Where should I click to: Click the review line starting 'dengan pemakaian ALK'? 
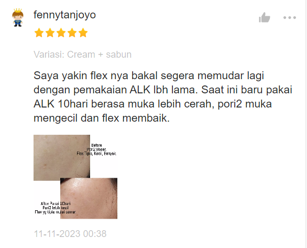click(163, 90)
